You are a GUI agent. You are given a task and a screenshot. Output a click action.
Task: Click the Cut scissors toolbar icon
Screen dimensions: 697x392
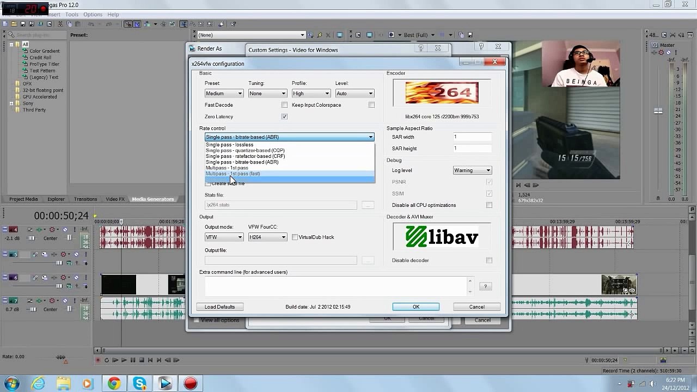pos(60,24)
